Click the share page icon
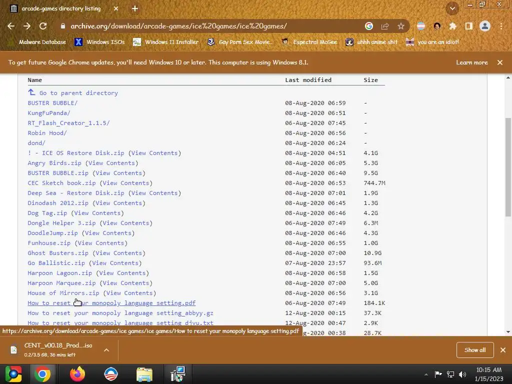The height and width of the screenshot is (384, 512). tap(385, 26)
